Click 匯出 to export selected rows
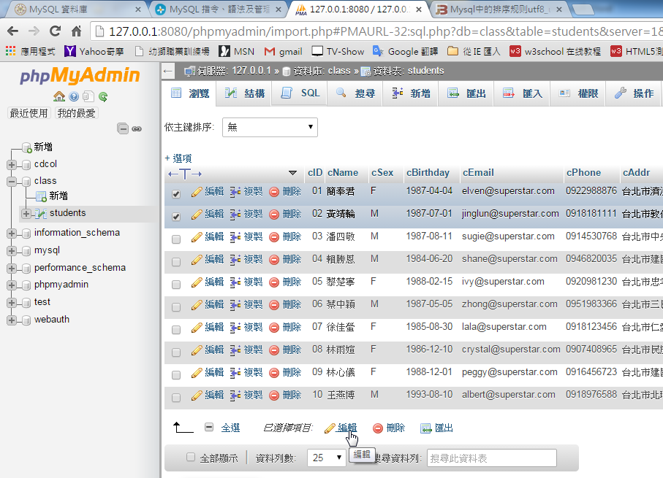 point(437,428)
